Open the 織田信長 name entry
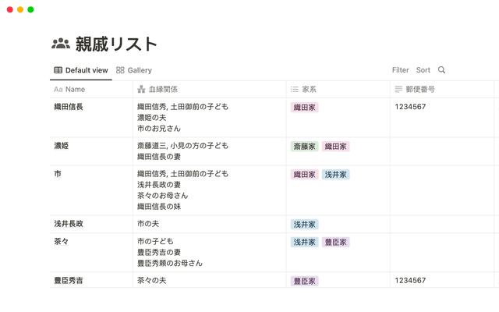 [x=69, y=107]
